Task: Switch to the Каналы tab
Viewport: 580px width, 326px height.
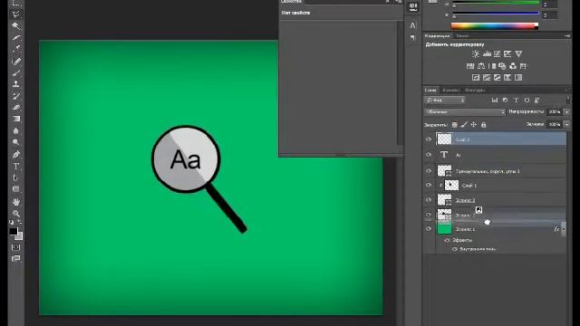Action: pos(450,91)
